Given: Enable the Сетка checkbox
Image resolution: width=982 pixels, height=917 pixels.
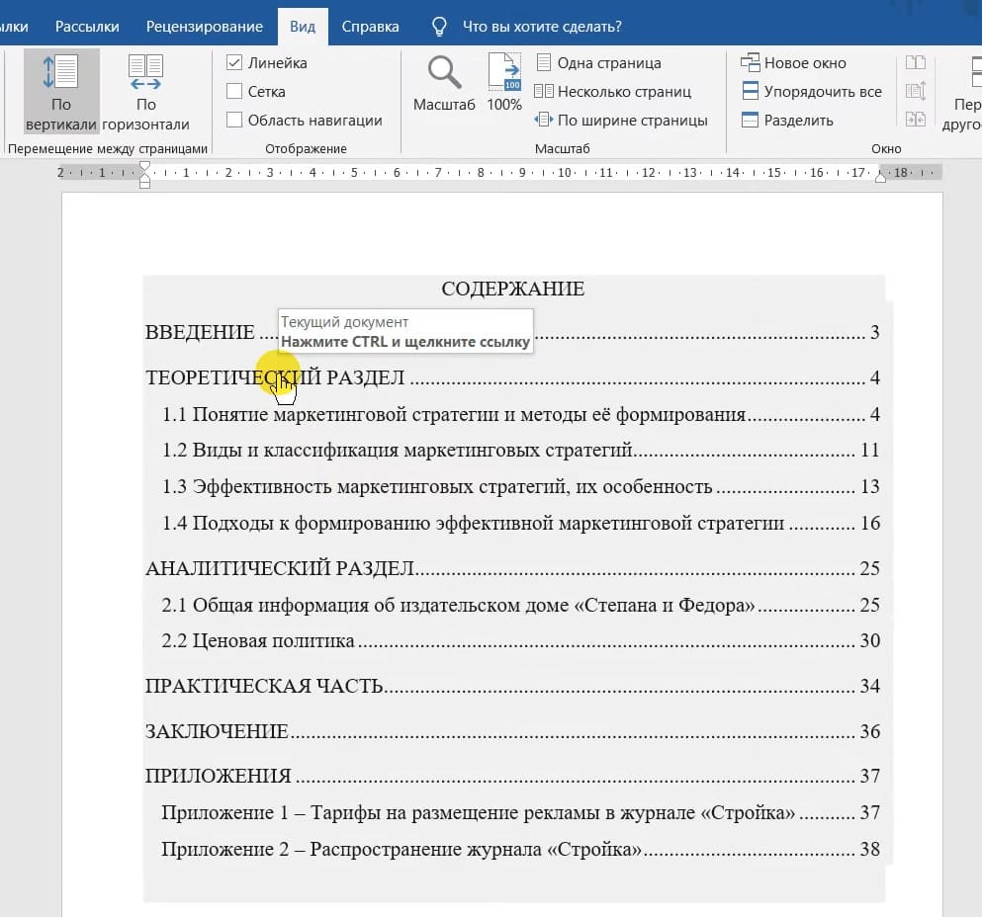Looking at the screenshot, I should (234, 91).
